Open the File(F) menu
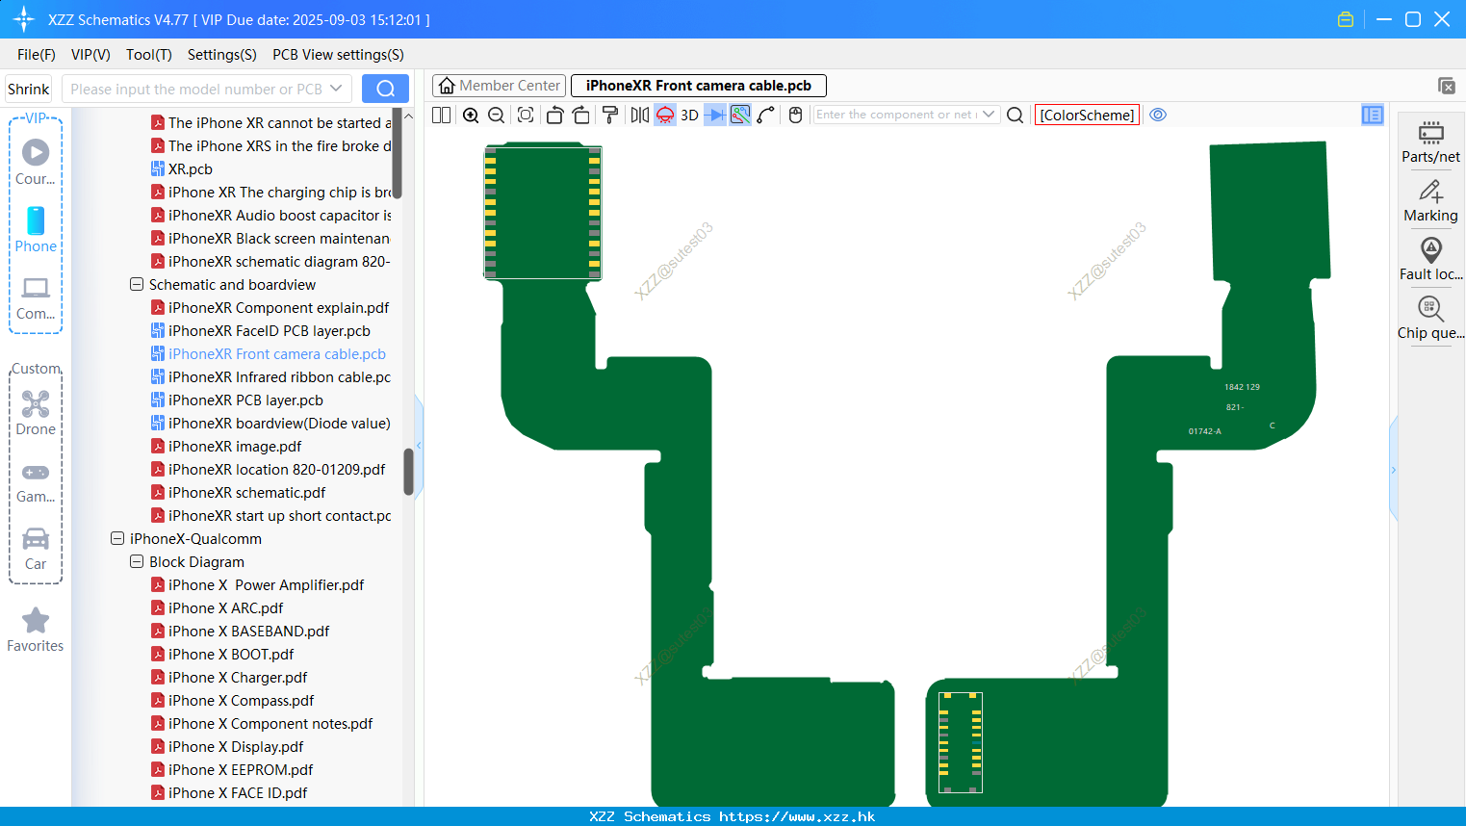The height and width of the screenshot is (826, 1466). (37, 55)
